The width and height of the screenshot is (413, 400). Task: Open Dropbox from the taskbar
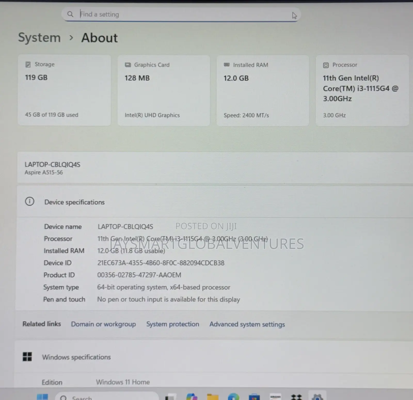296,397
